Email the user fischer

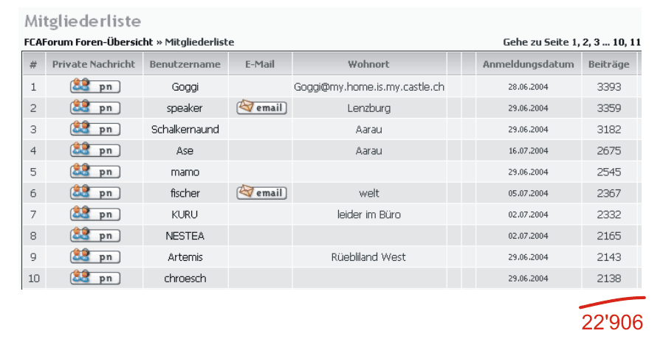pyautogui.click(x=262, y=192)
